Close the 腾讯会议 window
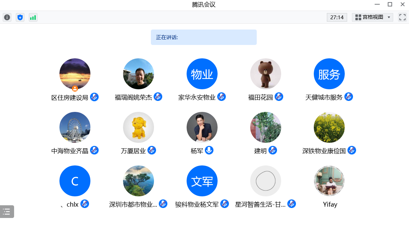 (402, 4)
